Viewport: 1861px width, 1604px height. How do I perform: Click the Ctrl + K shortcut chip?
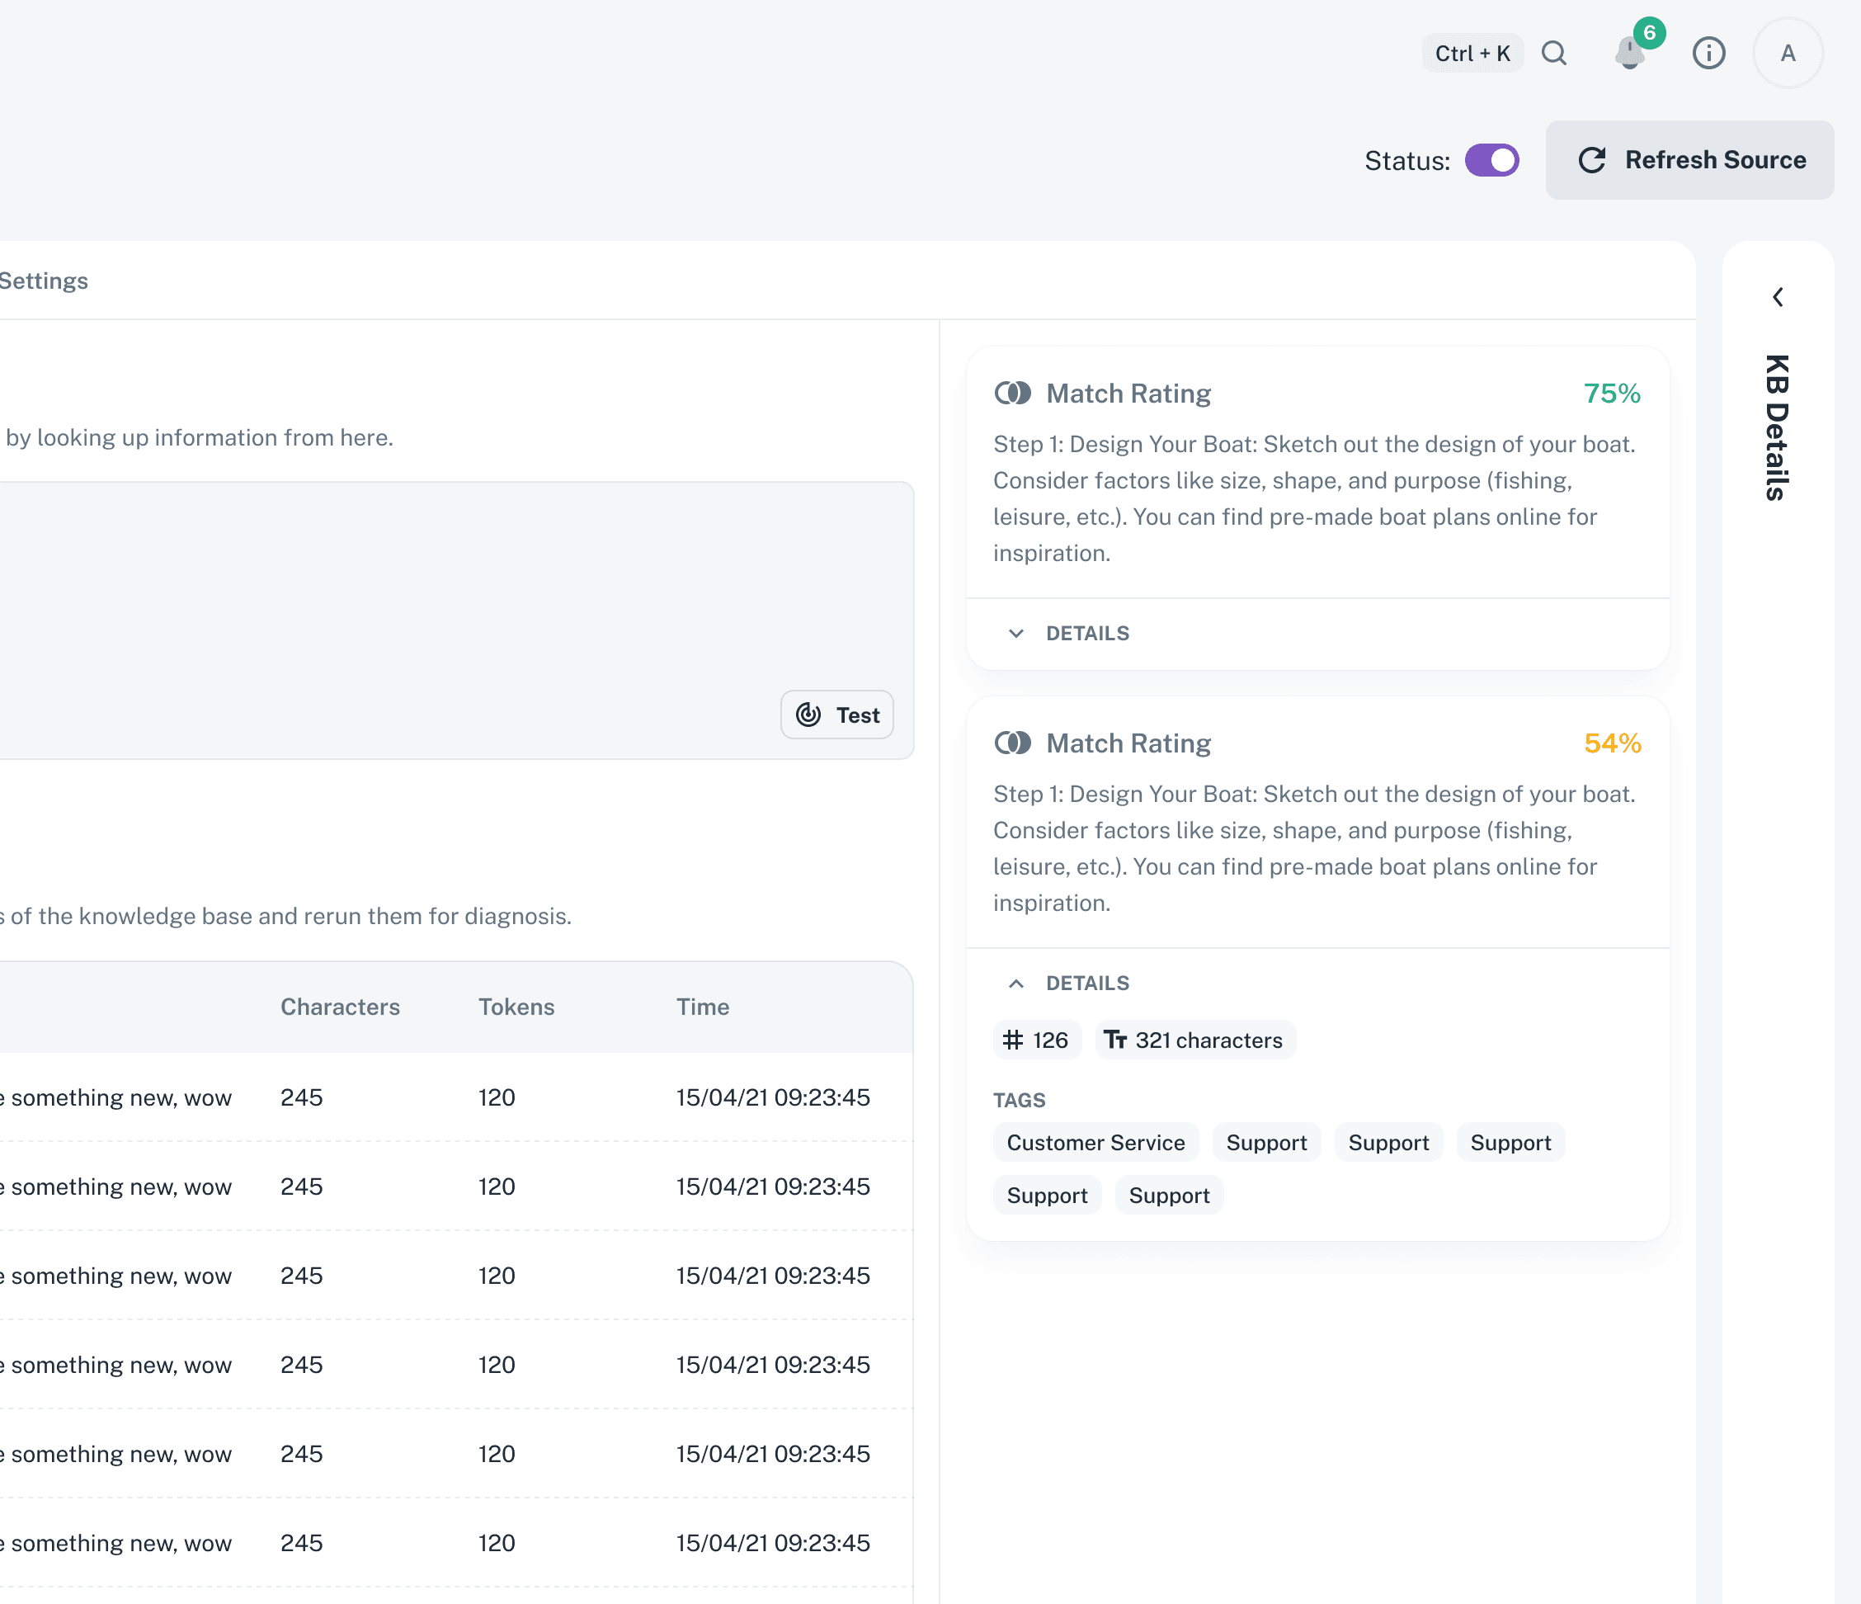point(1472,53)
